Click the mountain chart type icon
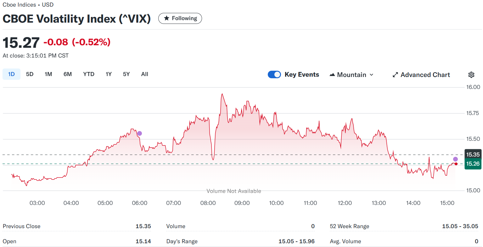Screen dimensions: 483x247 (332, 75)
